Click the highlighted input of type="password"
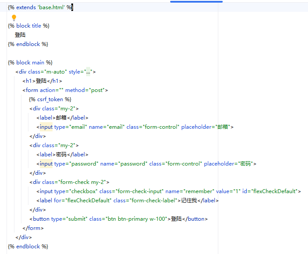 (46, 164)
